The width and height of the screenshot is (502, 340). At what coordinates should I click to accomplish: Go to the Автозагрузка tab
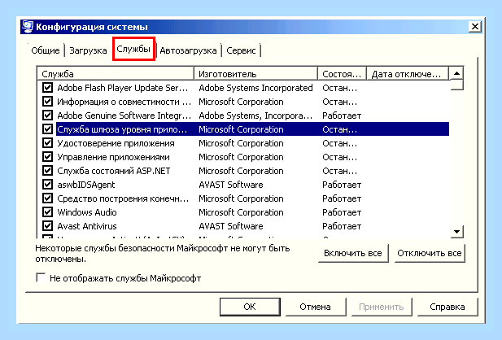(188, 50)
